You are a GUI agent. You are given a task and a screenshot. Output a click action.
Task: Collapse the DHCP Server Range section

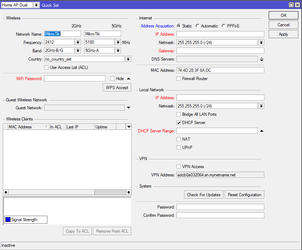pos(261,131)
